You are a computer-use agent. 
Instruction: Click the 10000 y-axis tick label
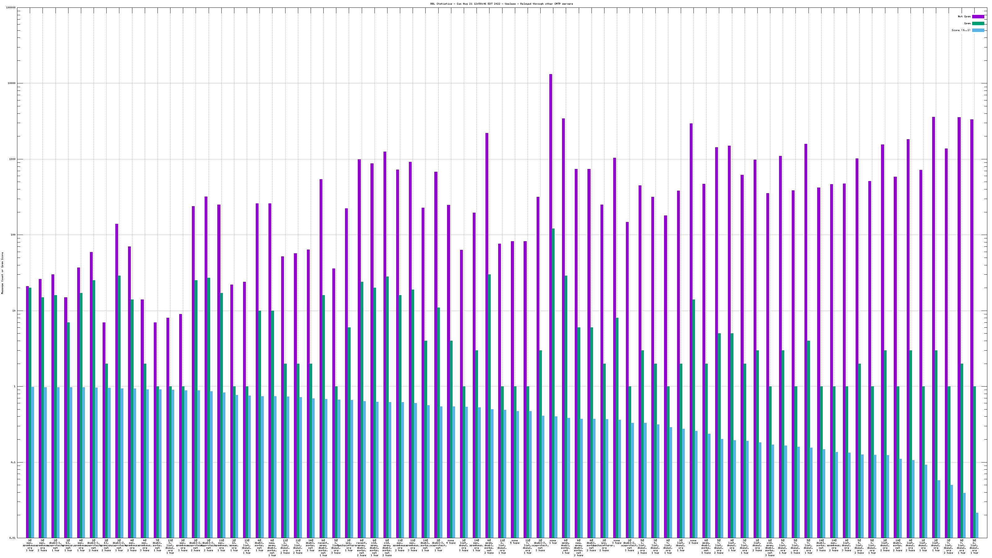pos(12,84)
